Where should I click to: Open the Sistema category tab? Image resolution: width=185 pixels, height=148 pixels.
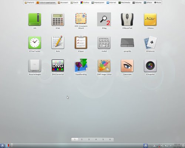[137, 3]
